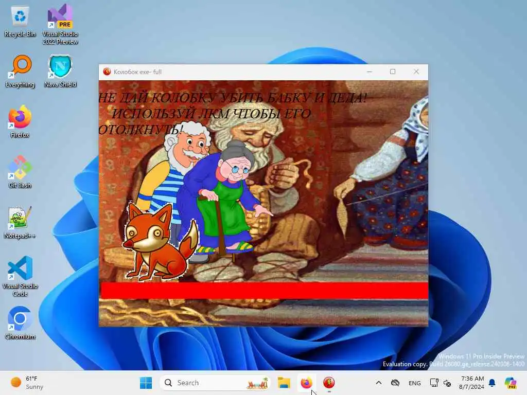Screen dimensions: 527x395
Task: Launch the Everything search desktop shortcut
Action: pos(20,71)
